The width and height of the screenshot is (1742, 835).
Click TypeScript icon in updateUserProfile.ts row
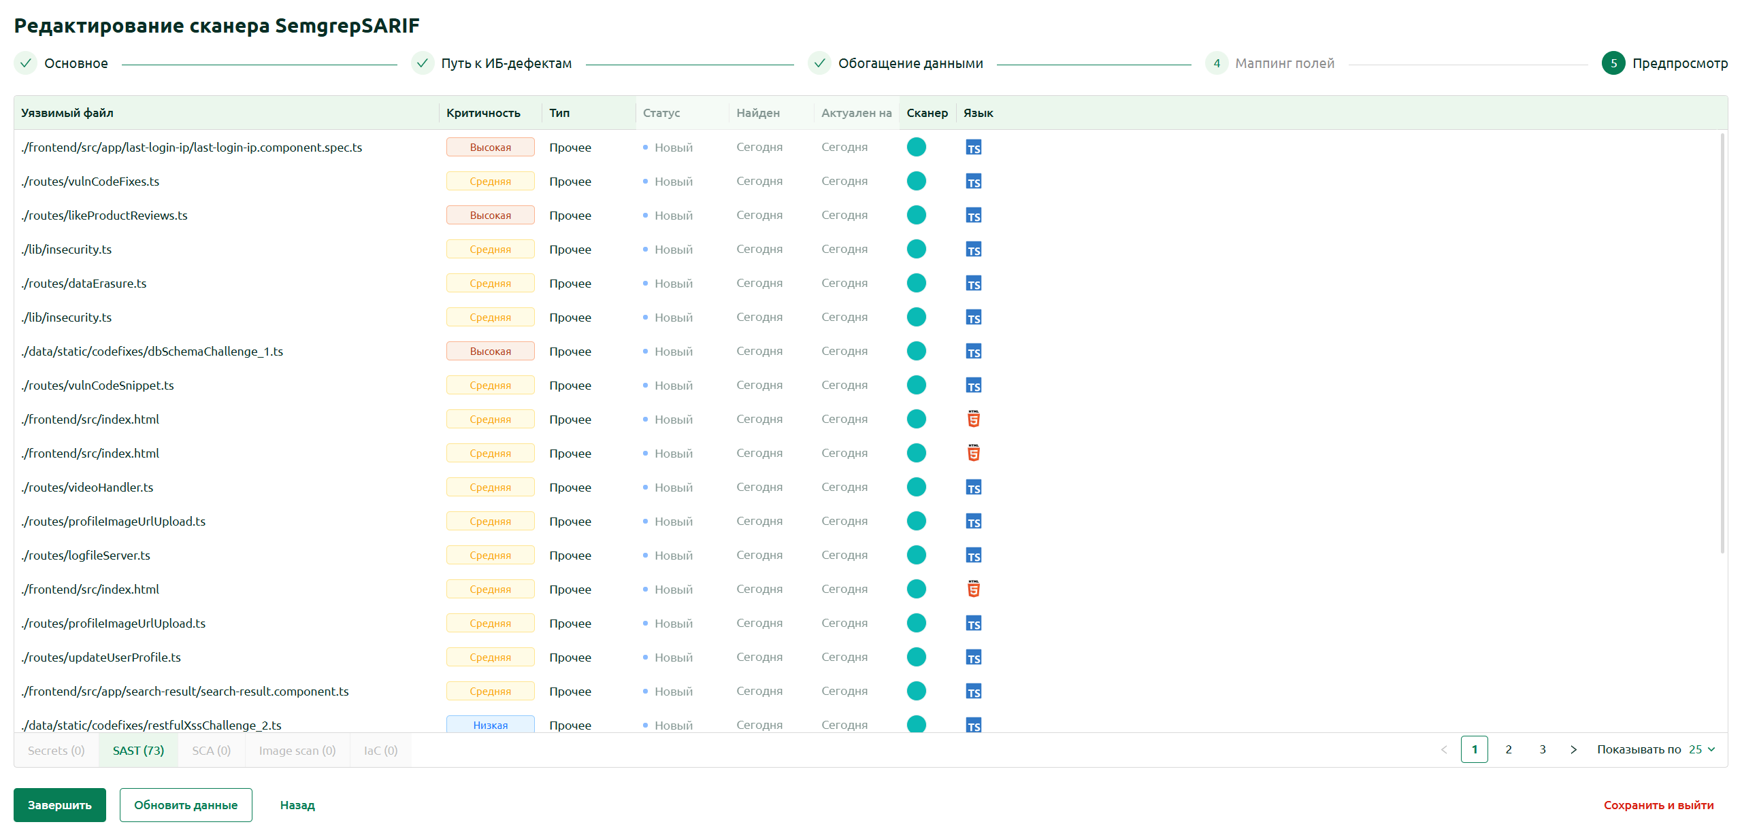(x=973, y=658)
